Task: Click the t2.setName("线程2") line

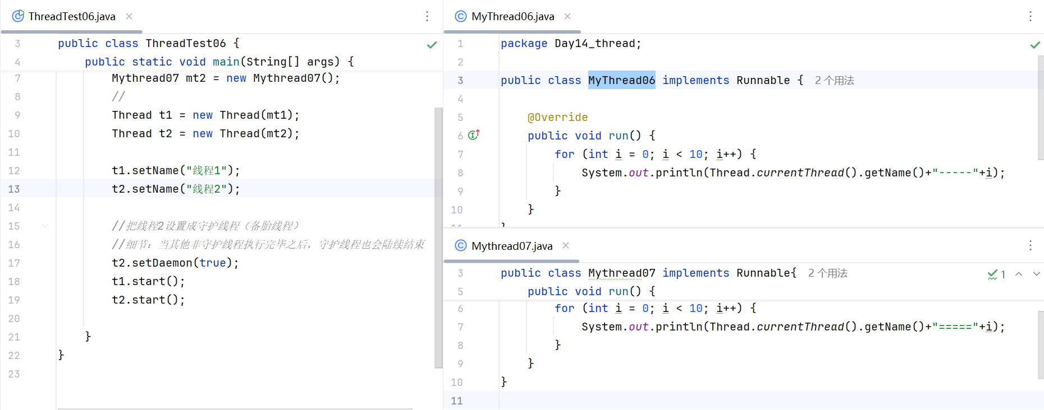Action: coord(176,189)
